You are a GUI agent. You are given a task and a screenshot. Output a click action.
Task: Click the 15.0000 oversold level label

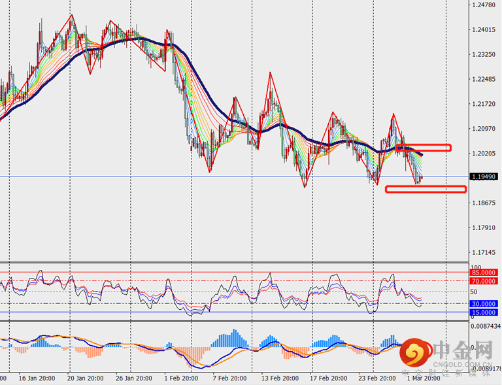tap(484, 313)
